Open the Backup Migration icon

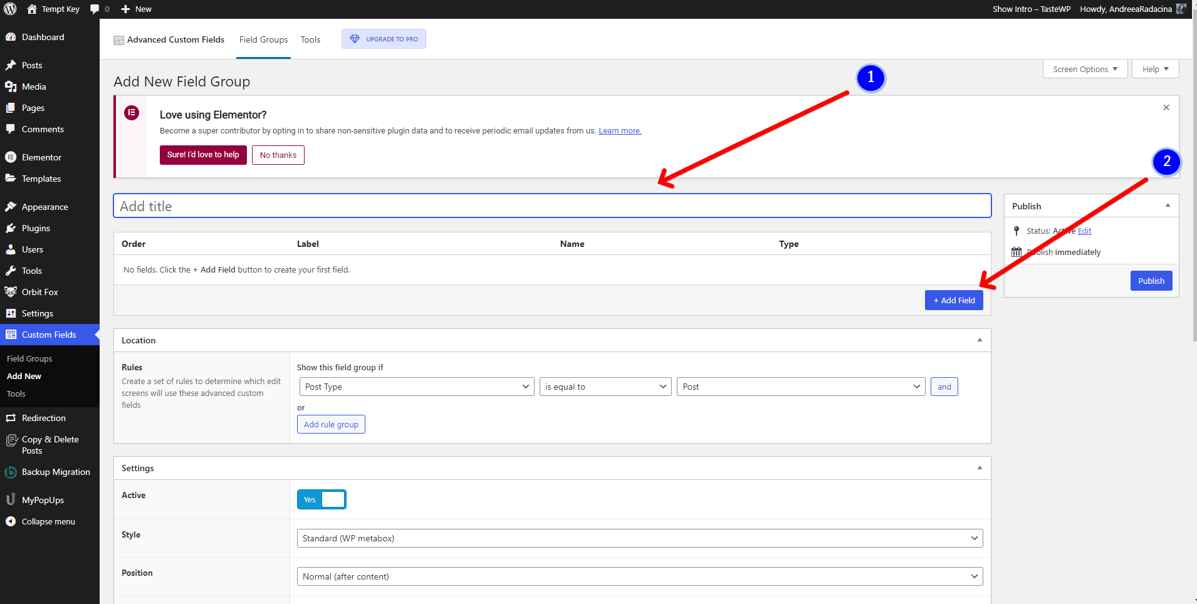11,472
